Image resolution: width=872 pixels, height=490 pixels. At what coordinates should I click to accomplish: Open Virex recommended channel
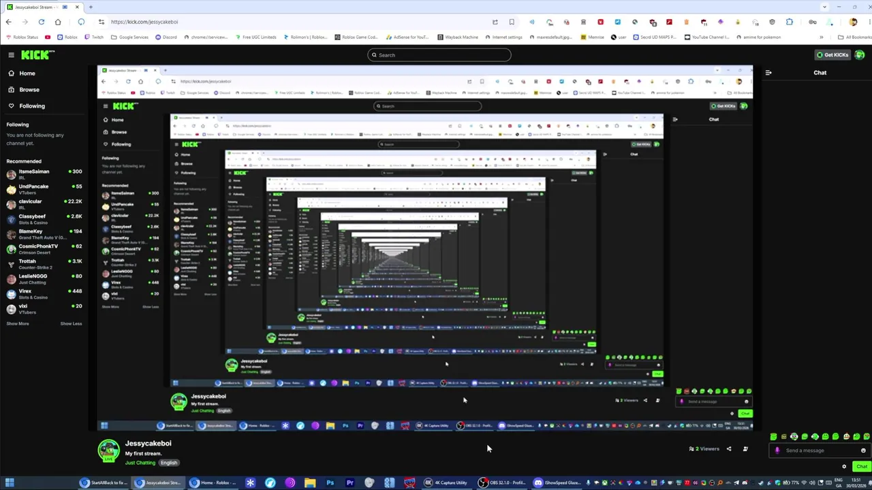click(x=44, y=293)
